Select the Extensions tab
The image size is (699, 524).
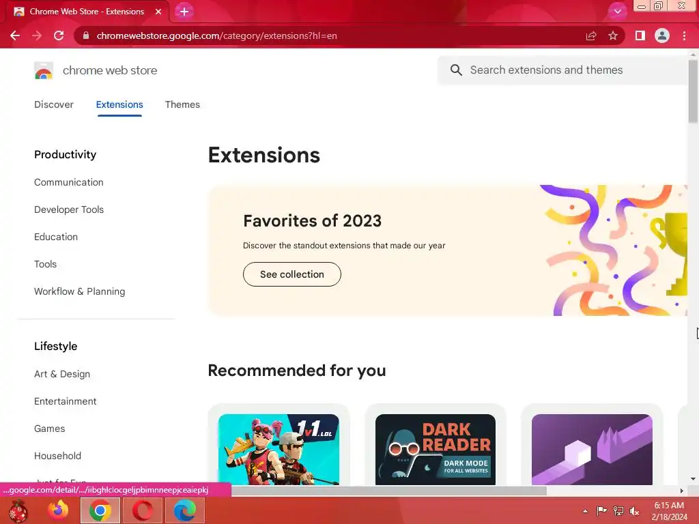119,104
